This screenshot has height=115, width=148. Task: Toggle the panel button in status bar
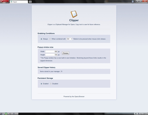[x=2, y=114]
